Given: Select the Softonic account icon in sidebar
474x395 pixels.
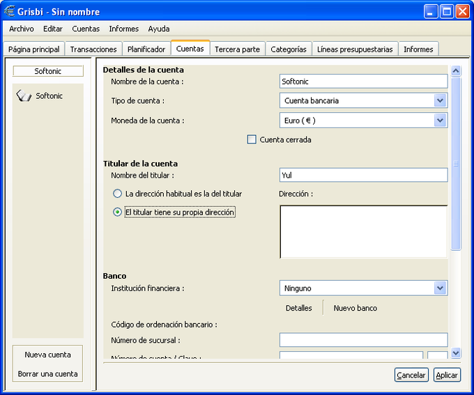Looking at the screenshot, I should click(24, 96).
